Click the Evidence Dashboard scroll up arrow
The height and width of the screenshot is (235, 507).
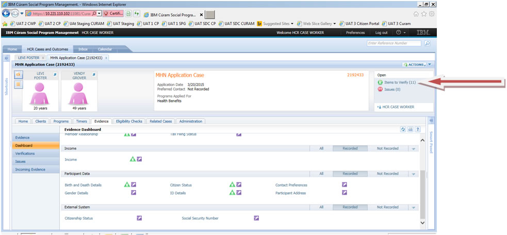click(x=422, y=140)
